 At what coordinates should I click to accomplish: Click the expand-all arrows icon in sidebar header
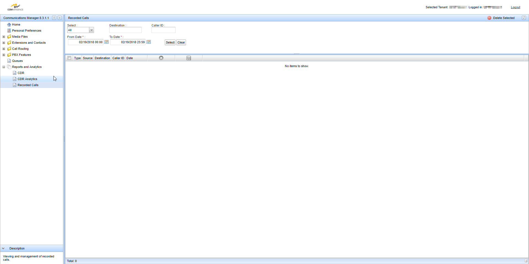click(x=60, y=18)
